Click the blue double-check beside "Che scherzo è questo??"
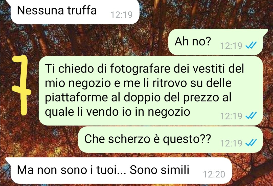 (x=251, y=143)
